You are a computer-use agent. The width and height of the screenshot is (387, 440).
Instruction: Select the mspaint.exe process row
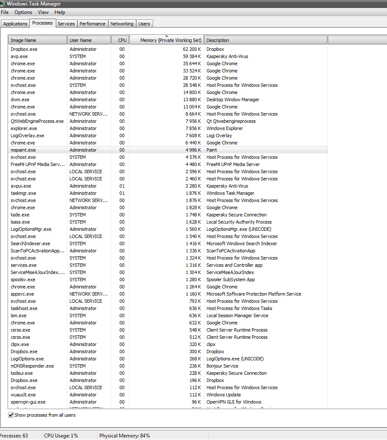tap(168, 150)
